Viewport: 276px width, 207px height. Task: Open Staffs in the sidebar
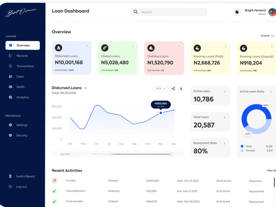pyautogui.click(x=17, y=87)
